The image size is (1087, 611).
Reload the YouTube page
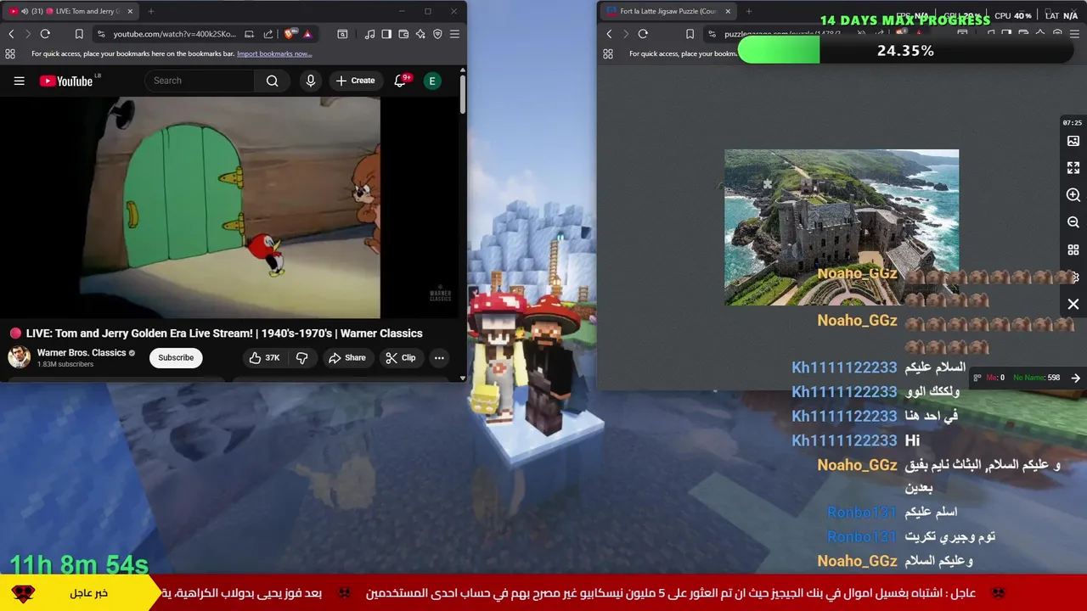pyautogui.click(x=45, y=34)
